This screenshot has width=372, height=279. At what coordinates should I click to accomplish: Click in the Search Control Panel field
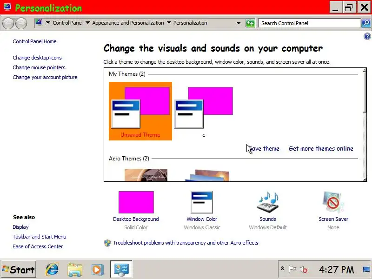(x=309, y=23)
